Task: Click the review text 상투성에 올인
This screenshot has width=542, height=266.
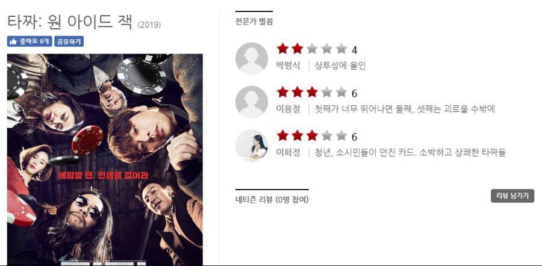Action: point(340,65)
